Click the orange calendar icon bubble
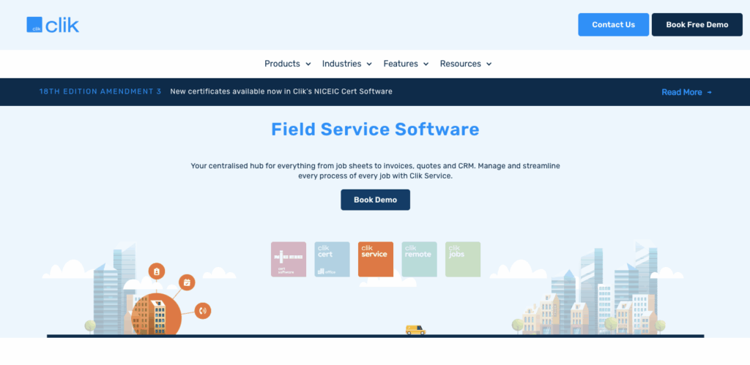Screen dimensions: 750x365 click(x=187, y=282)
